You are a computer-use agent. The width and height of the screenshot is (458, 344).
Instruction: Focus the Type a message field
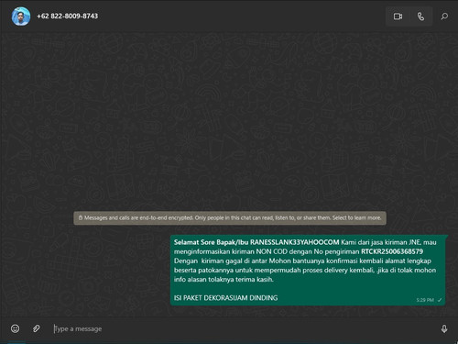click(x=243, y=329)
